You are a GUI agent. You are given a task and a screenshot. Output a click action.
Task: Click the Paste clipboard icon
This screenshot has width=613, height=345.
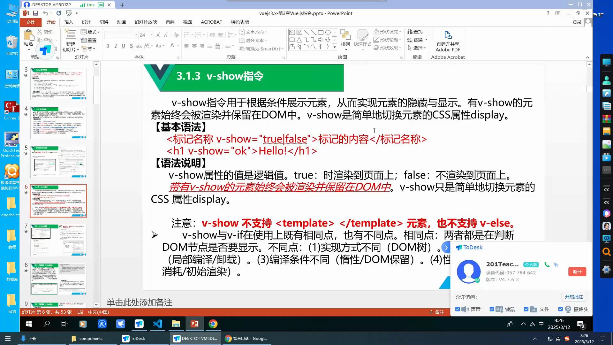tap(28, 36)
